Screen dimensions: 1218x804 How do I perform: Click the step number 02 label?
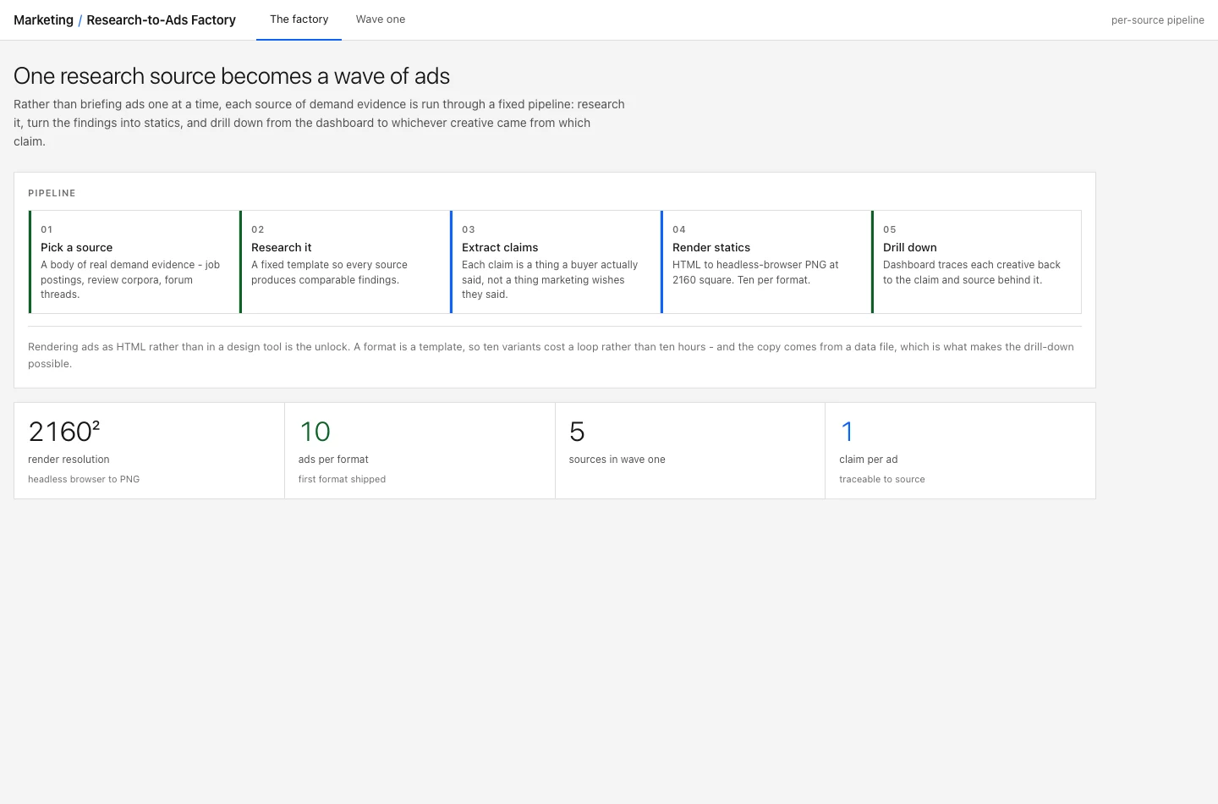(x=258, y=229)
